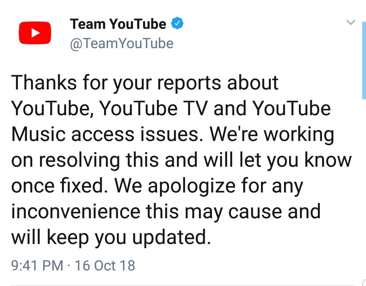Click the white play triangle in the logo
366x286 pixels.
pos(36,33)
